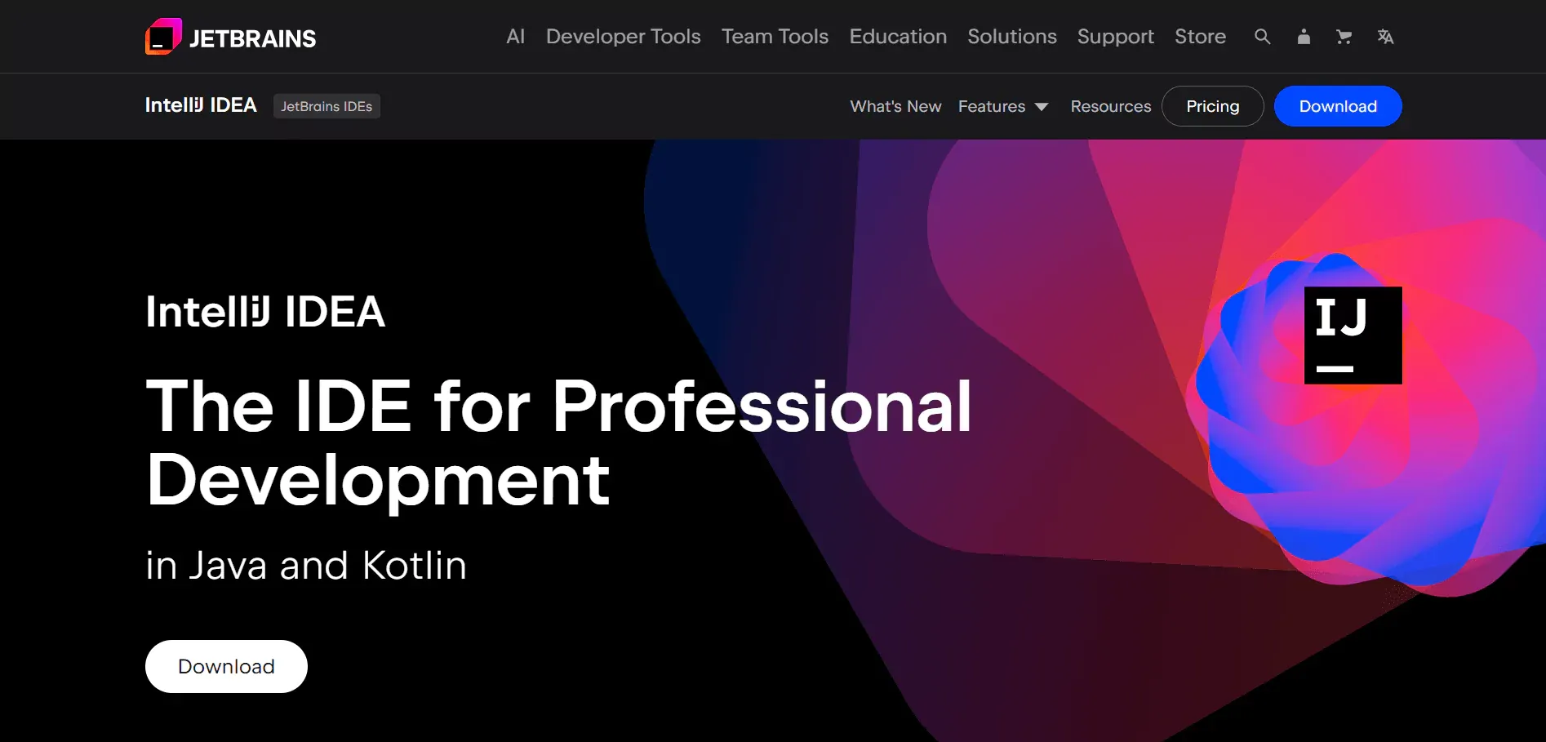Open the Developer Tools menu
1546x742 pixels.
pos(623,37)
